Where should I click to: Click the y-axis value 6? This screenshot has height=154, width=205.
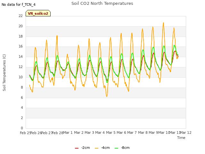pos(22,98)
